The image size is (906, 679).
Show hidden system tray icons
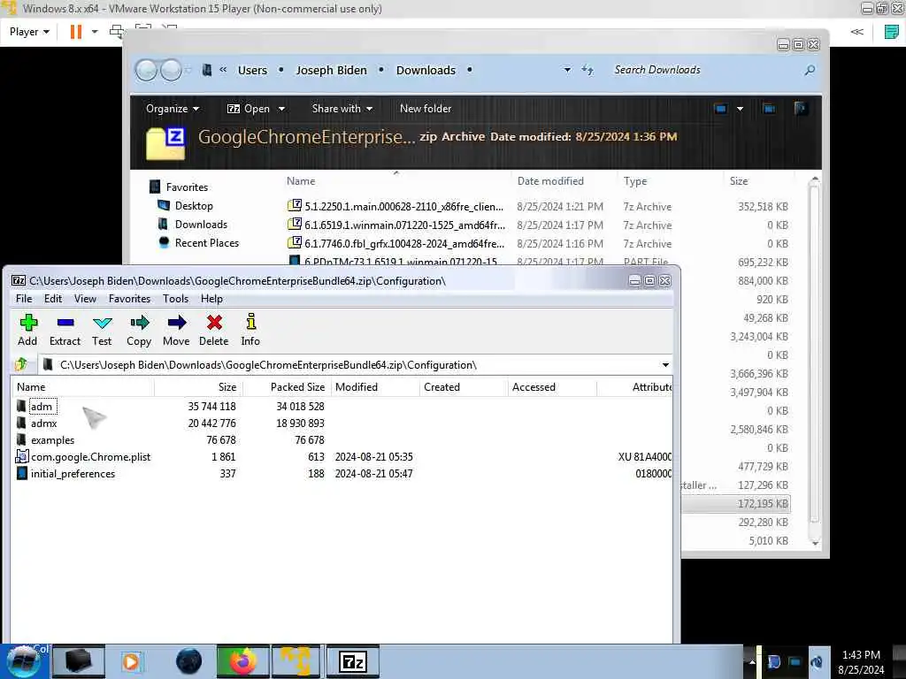tap(752, 661)
